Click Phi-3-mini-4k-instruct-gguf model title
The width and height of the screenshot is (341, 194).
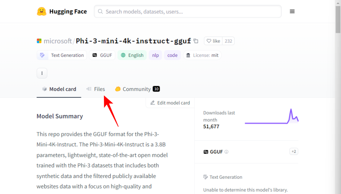tap(133, 41)
